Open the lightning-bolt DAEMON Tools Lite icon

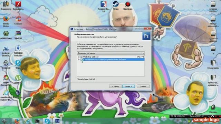point(18,51)
